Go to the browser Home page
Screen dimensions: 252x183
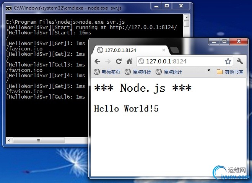coord(129,62)
